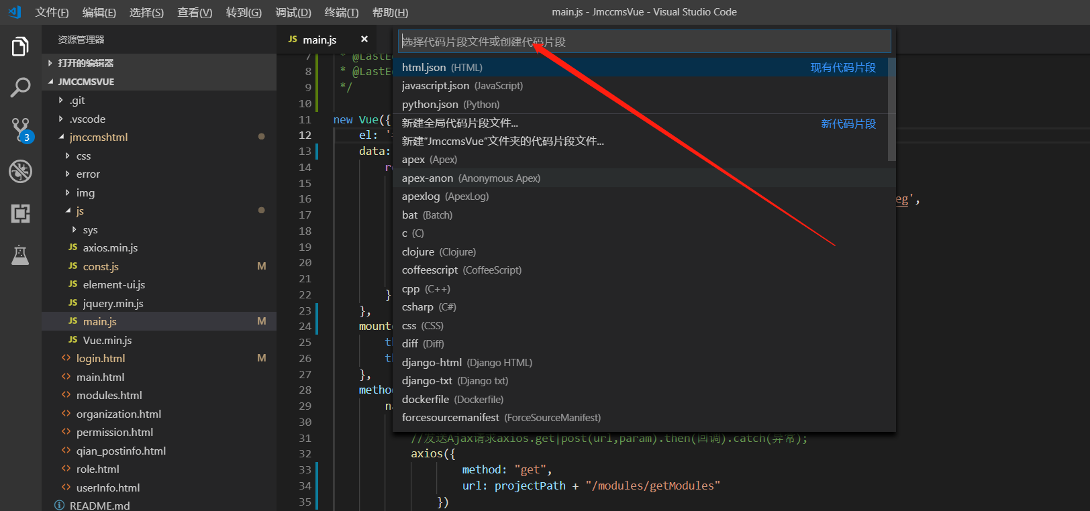
Task: Pick the clojure language entry
Action: [641, 251]
